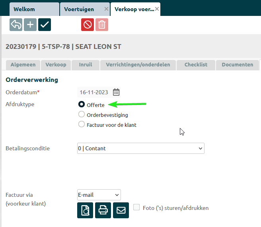261x227 pixels.
Task: Choose Factuur voor de klant option
Action: [x=82, y=124]
